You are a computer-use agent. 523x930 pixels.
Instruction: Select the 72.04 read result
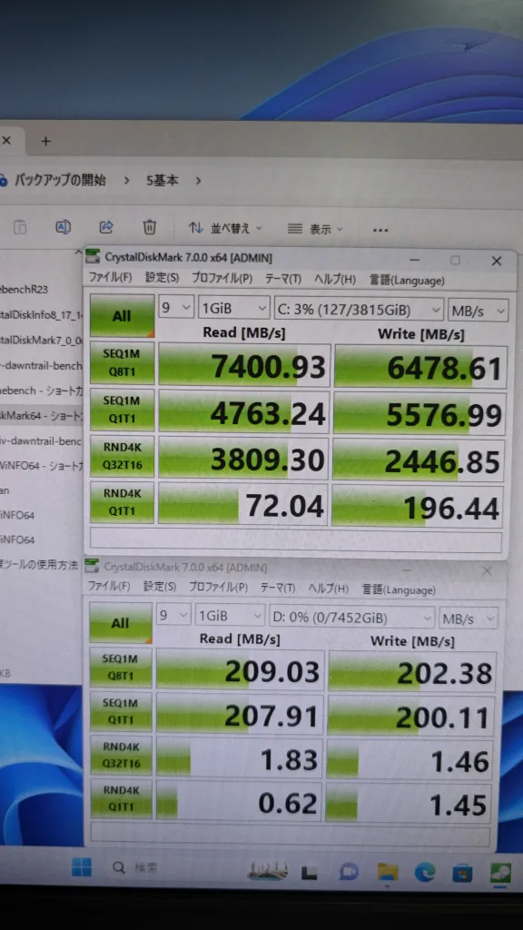[243, 505]
